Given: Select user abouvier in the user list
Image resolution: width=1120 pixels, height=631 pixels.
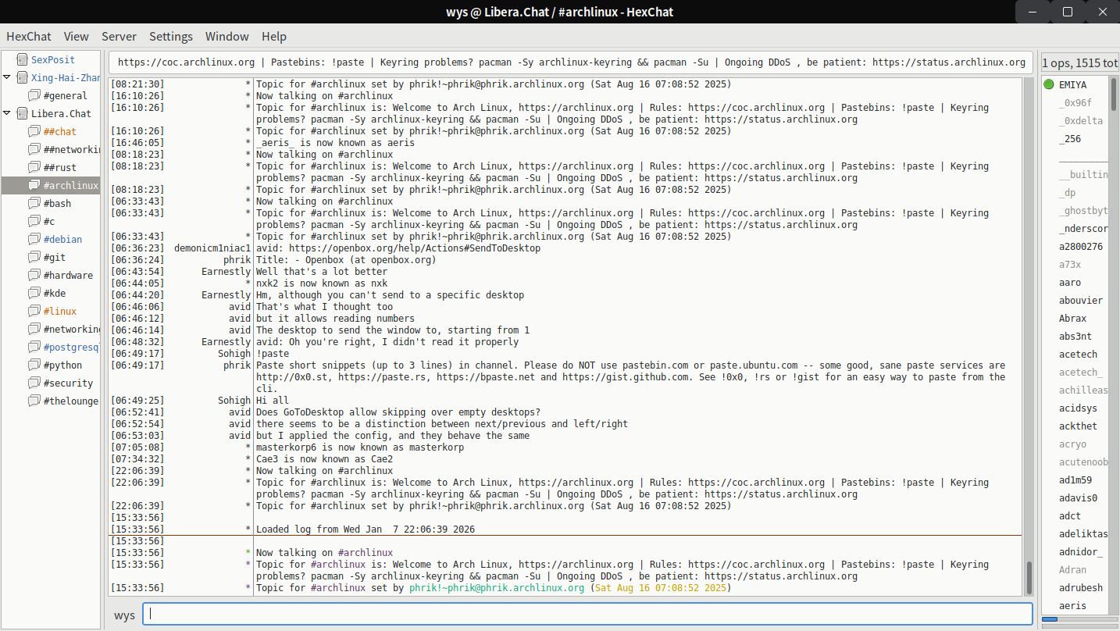Looking at the screenshot, I should coord(1081,301).
